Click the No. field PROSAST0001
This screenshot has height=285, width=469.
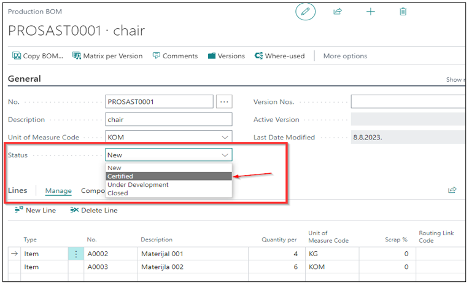point(159,102)
